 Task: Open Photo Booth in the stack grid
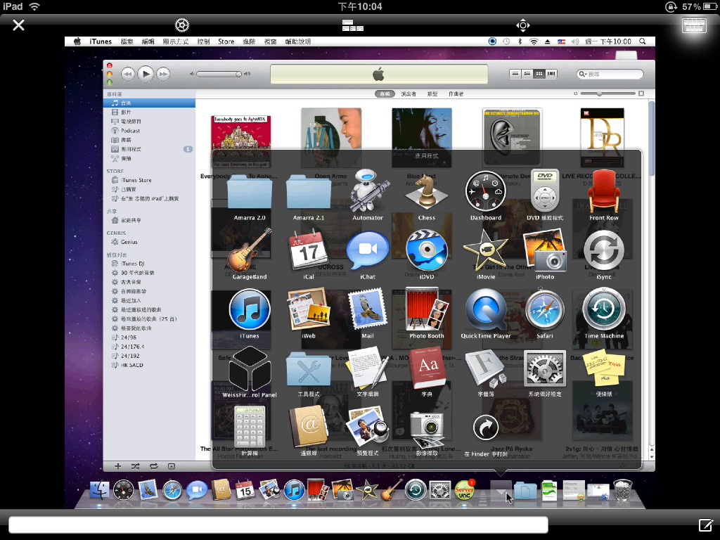coord(427,309)
